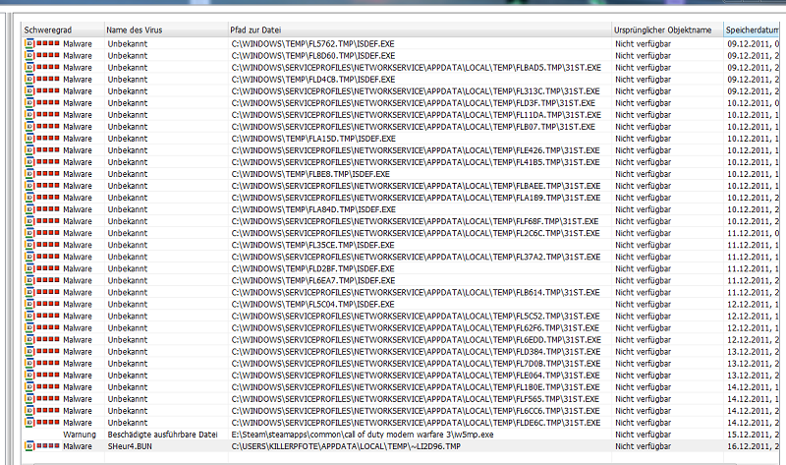Click the Warnung severity cell
The height and width of the screenshot is (465, 786).
click(80, 435)
